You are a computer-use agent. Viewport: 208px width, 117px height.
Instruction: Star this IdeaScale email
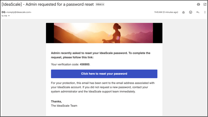[184, 12]
